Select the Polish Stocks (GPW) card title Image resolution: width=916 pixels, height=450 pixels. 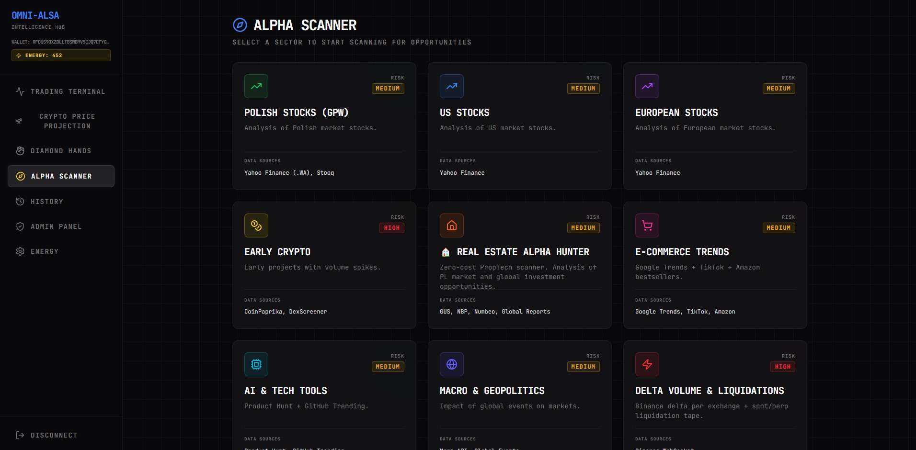pos(297,112)
